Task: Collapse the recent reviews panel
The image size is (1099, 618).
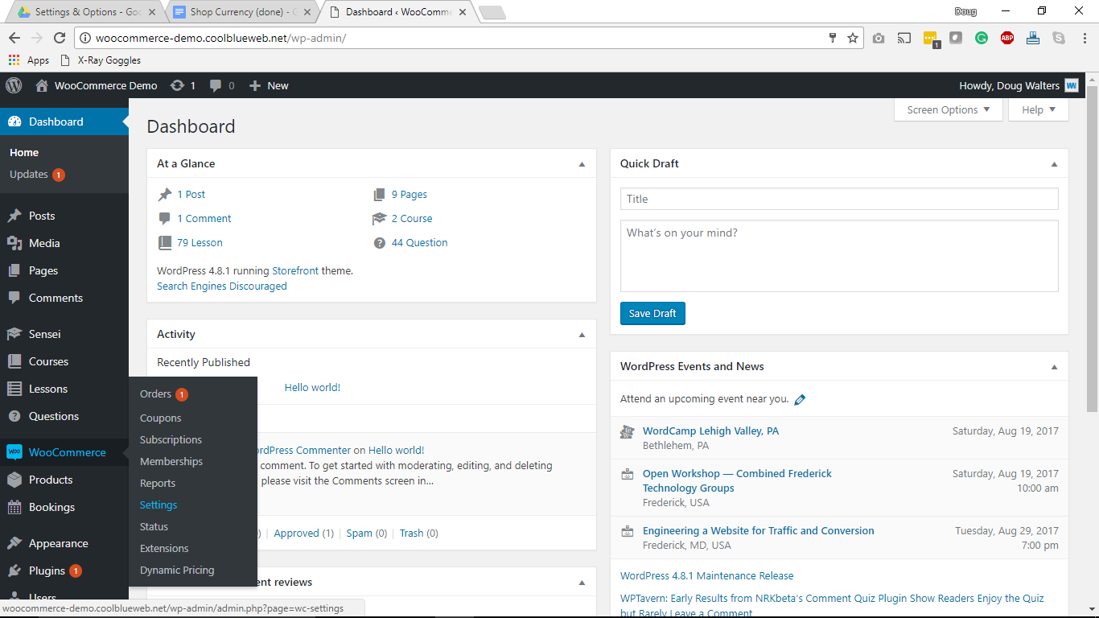Action: (x=582, y=583)
